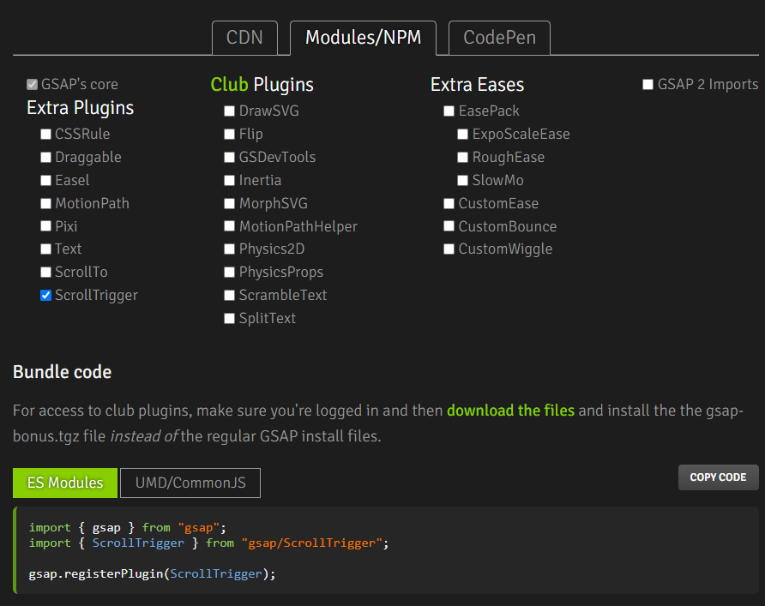The width and height of the screenshot is (765, 606).
Task: Check the GSAP 2 Imports box
Action: (648, 85)
